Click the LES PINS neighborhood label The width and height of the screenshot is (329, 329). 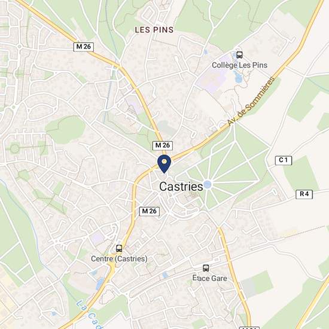coord(154,30)
